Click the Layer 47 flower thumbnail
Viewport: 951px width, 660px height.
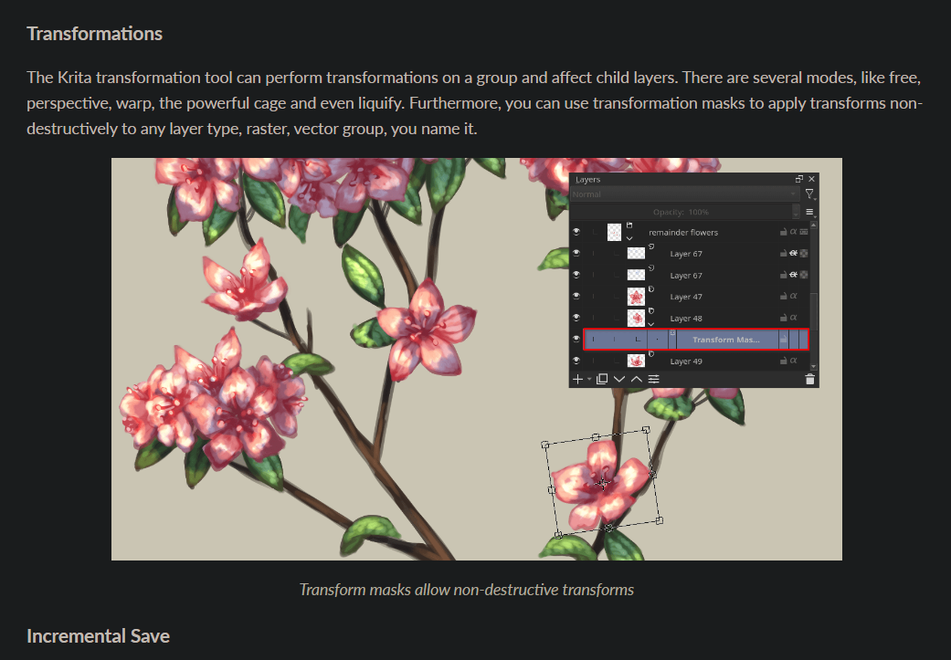point(636,297)
